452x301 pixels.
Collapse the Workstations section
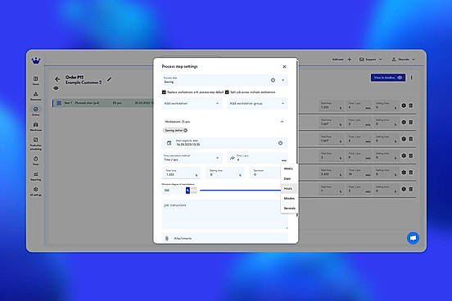(282, 122)
